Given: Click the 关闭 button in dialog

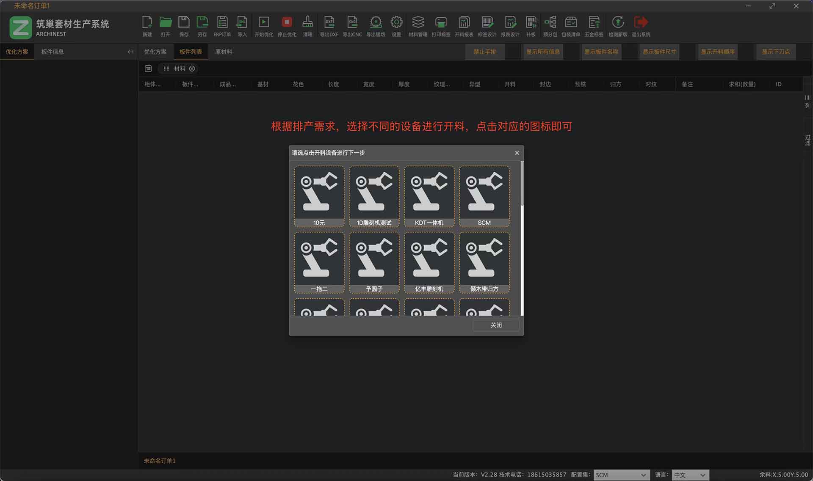Looking at the screenshot, I should (x=496, y=325).
